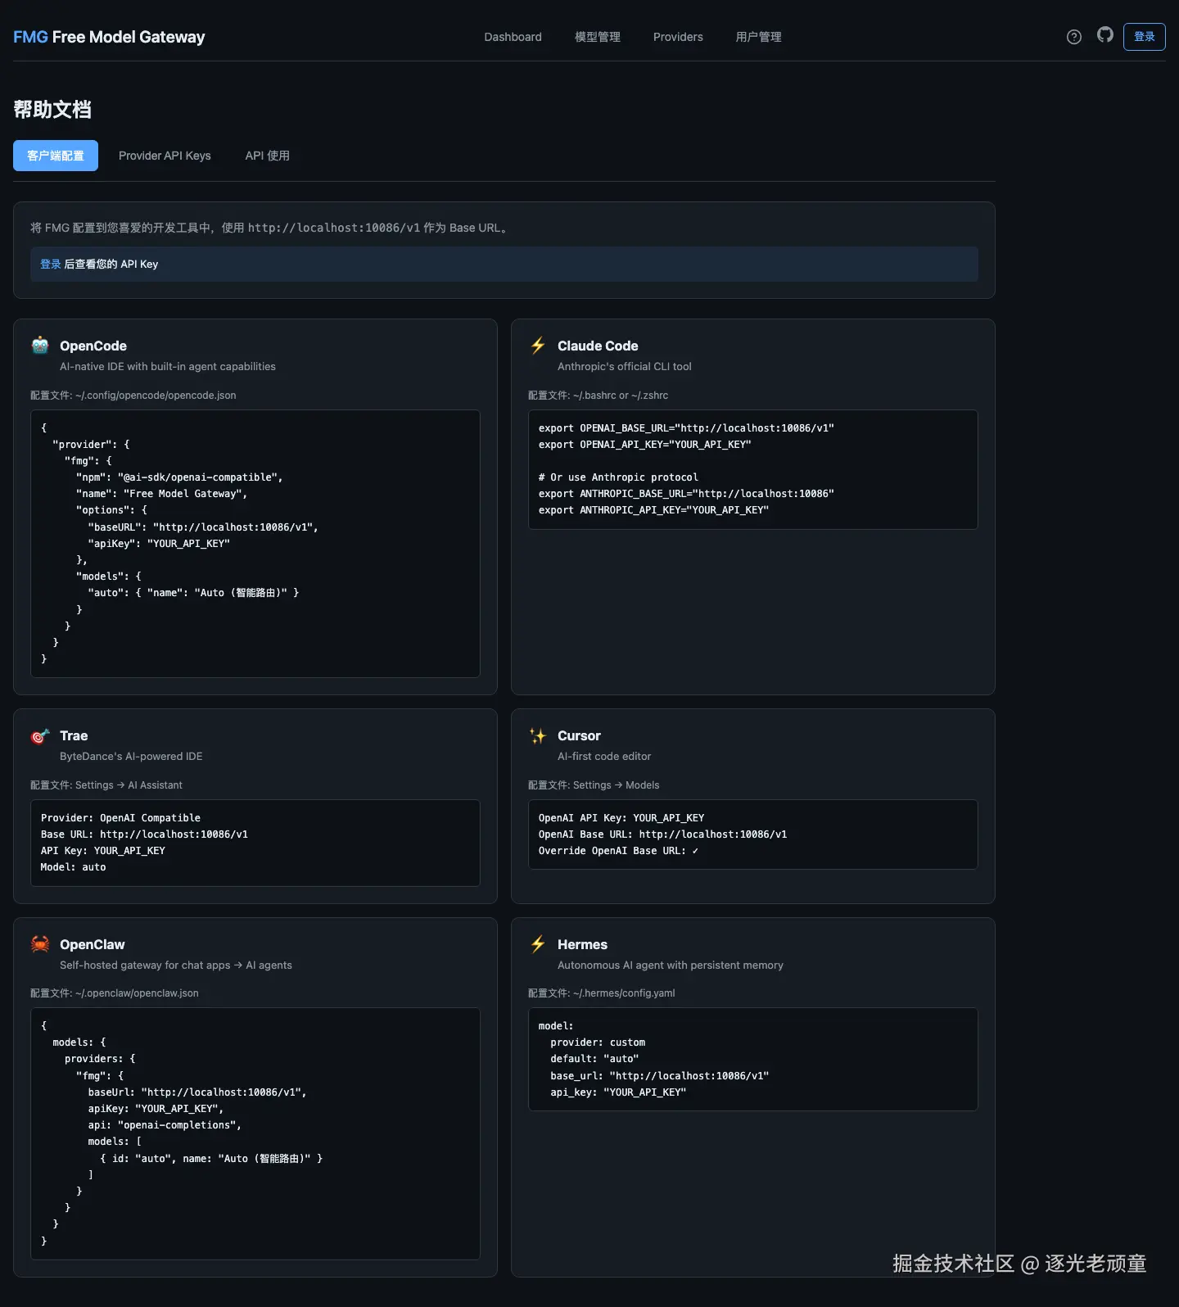1179x1307 pixels.
Task: Click the "Provider: OpenAI Compatible" line
Action: [x=120, y=818]
